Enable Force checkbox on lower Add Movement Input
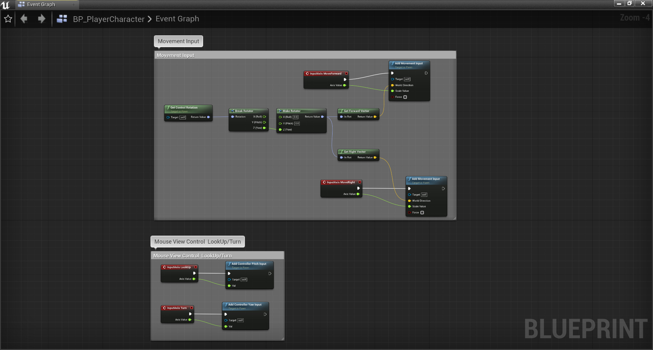The image size is (653, 350). 422,213
